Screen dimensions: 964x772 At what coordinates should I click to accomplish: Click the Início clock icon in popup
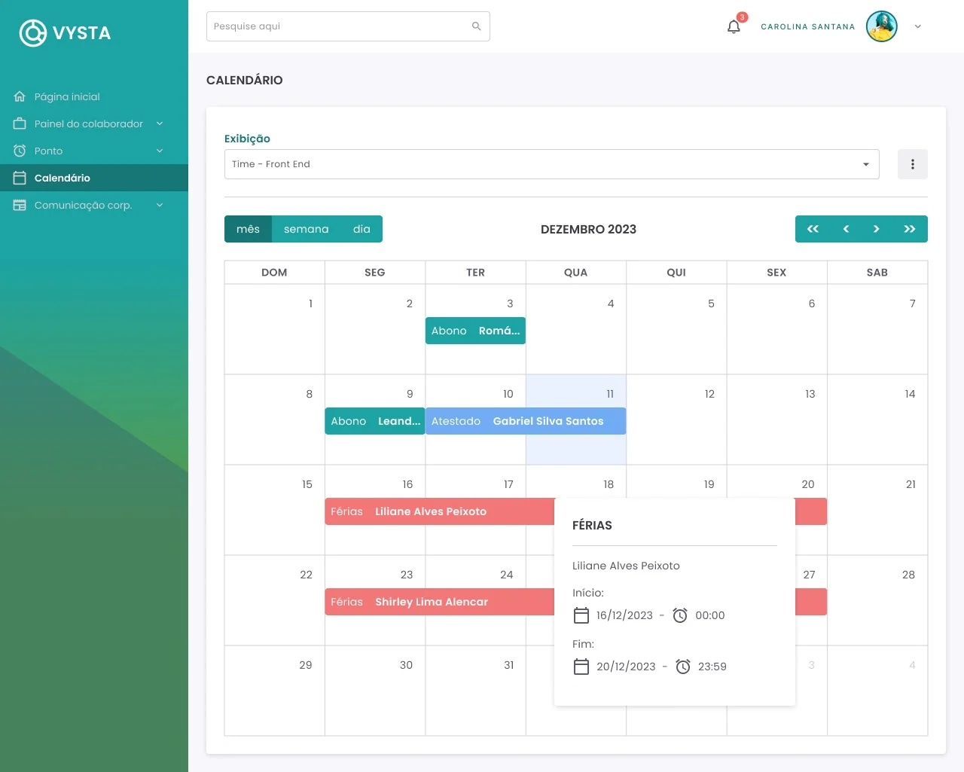(x=680, y=615)
